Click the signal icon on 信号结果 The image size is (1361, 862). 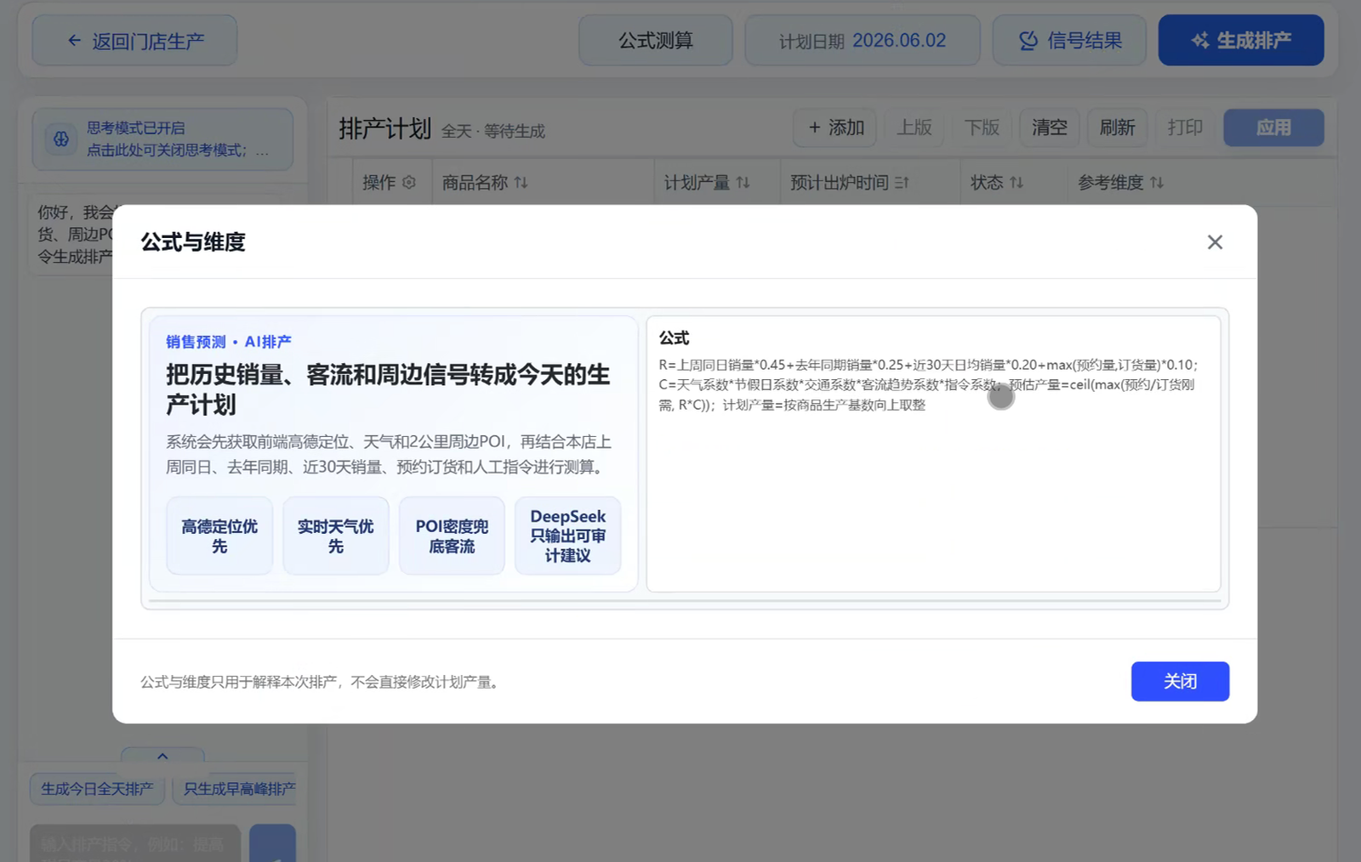tap(1028, 40)
